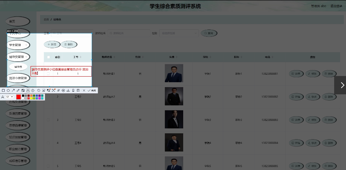Click the avatar photo of 教师姓名3
Image resolution: width=346 pixels, height=170 pixels.
point(174,119)
